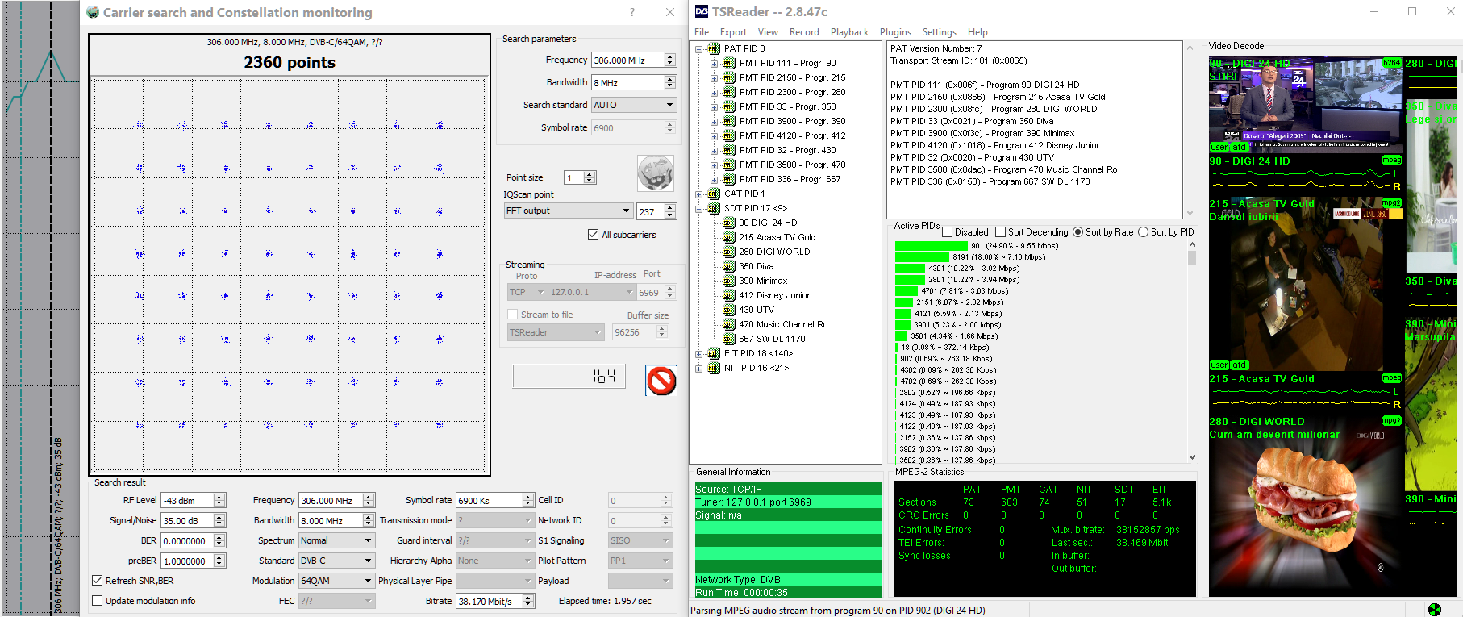Click the icon next to 280 DIGI WORLD service

pyautogui.click(x=729, y=252)
